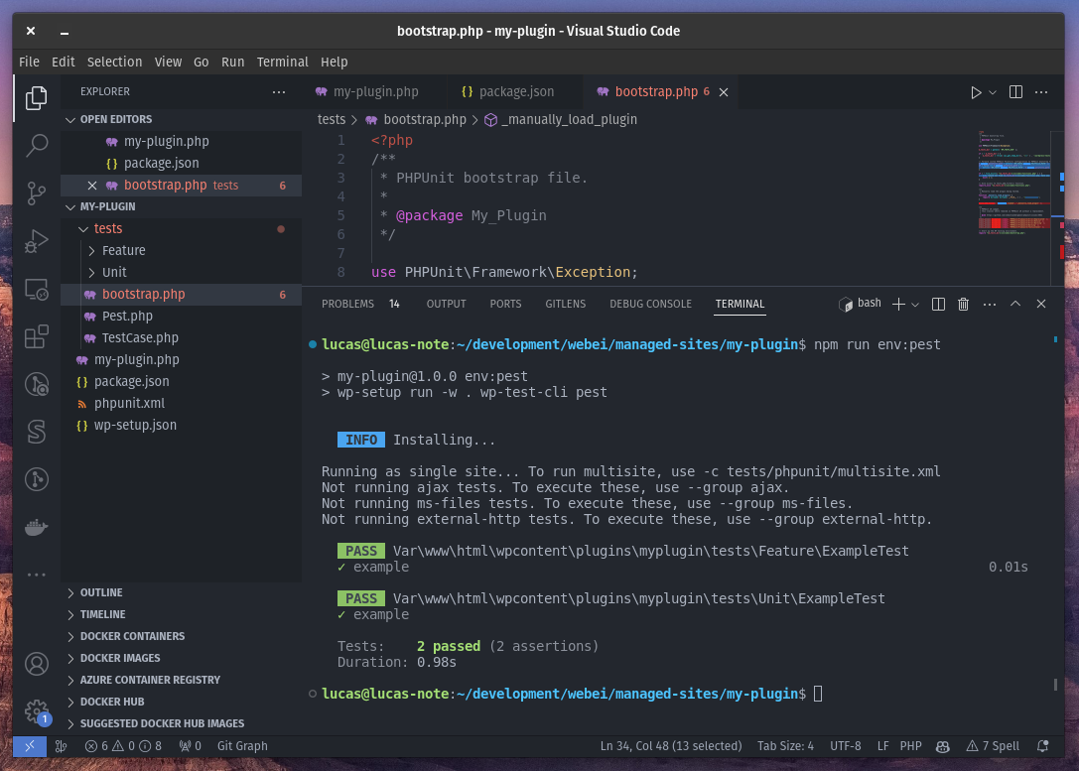Click the Run PHP file play icon

(975, 92)
